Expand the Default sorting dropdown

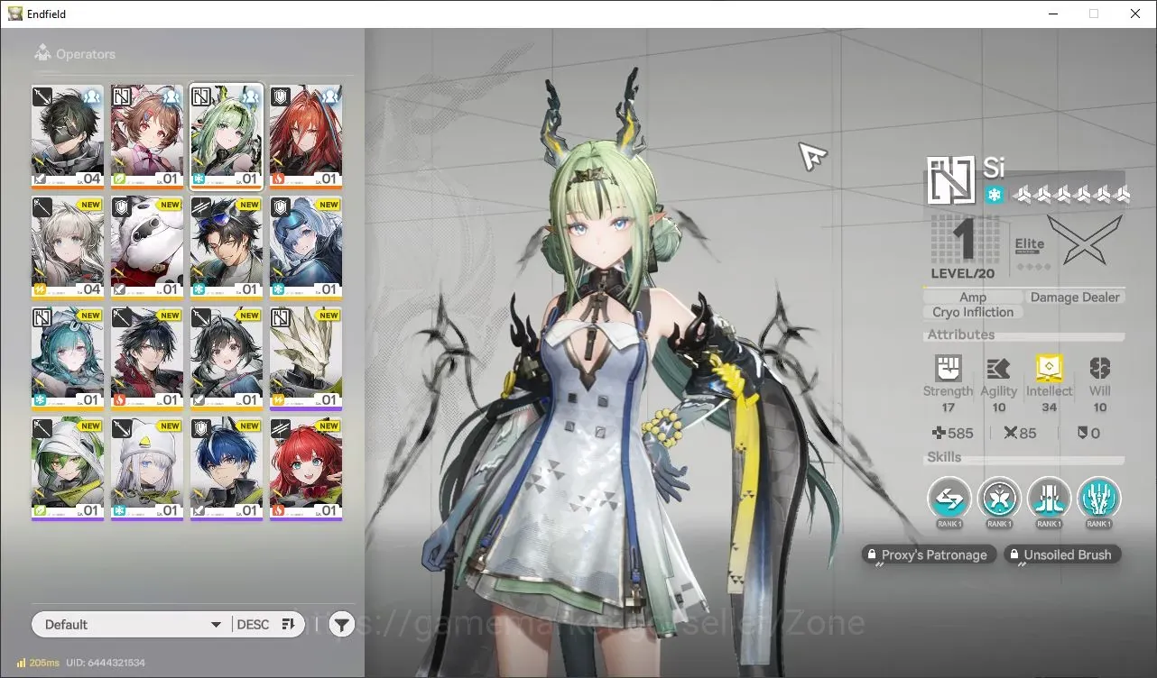[x=132, y=624]
